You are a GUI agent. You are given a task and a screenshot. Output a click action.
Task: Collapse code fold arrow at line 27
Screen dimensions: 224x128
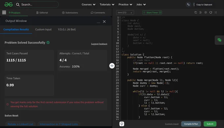(120, 91)
